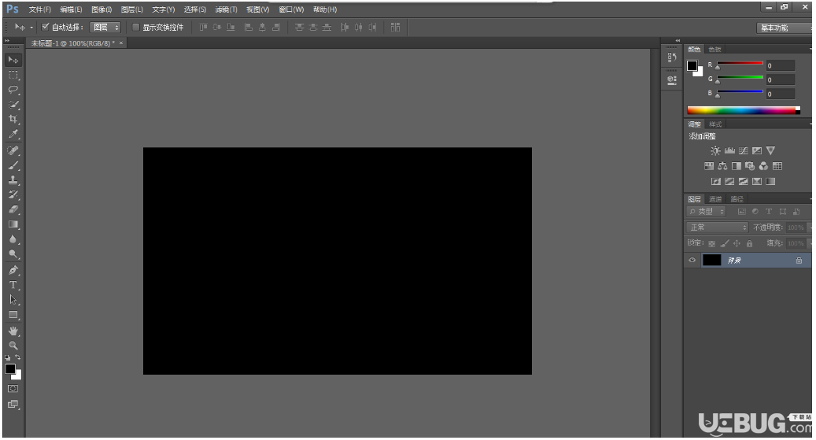Select the Quick Selection tool
This screenshot has height=440, width=816.
click(x=13, y=104)
